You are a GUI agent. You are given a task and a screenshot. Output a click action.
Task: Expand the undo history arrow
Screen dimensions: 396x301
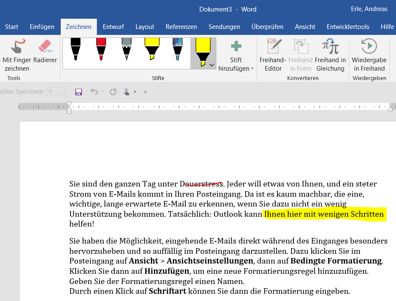click(102, 92)
